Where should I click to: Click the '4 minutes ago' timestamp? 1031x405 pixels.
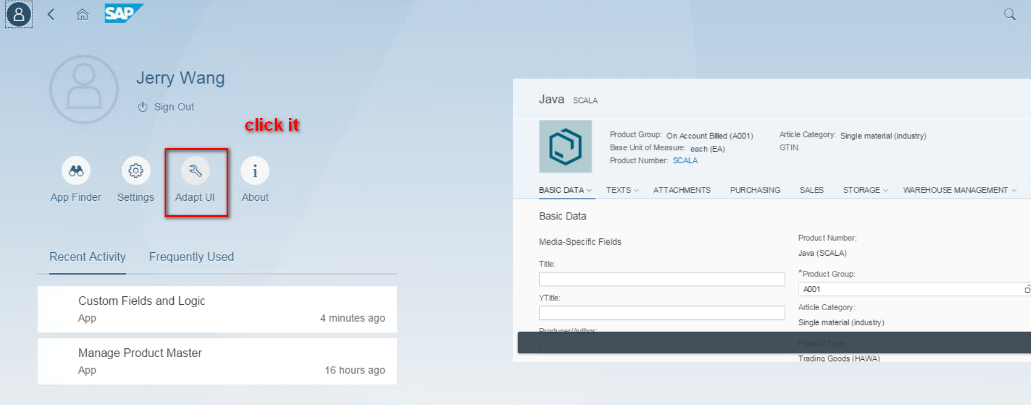[352, 318]
